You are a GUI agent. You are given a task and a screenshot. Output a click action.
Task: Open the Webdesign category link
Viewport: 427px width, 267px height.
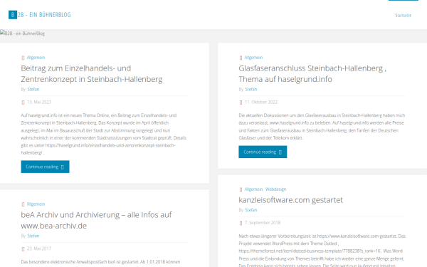pos(275,189)
